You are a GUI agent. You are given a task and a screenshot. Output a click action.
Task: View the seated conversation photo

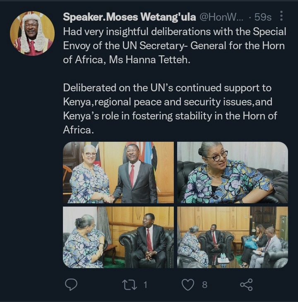118,237
